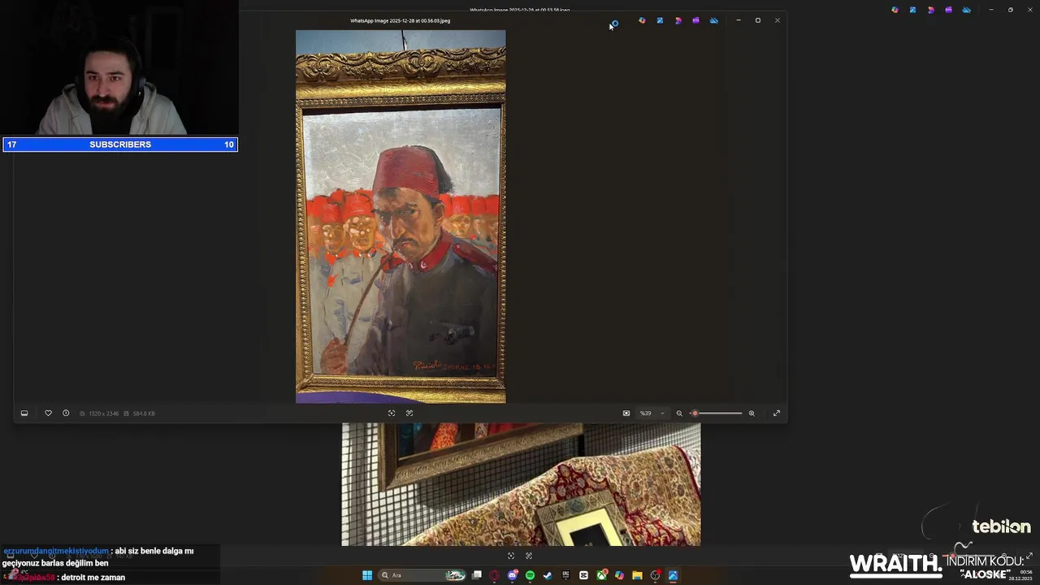Open the %39 zoom level dropdown
Screen dimensions: 1040x585
[x=652, y=413]
